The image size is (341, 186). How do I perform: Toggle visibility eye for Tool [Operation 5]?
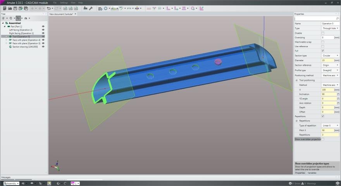[43, 37]
